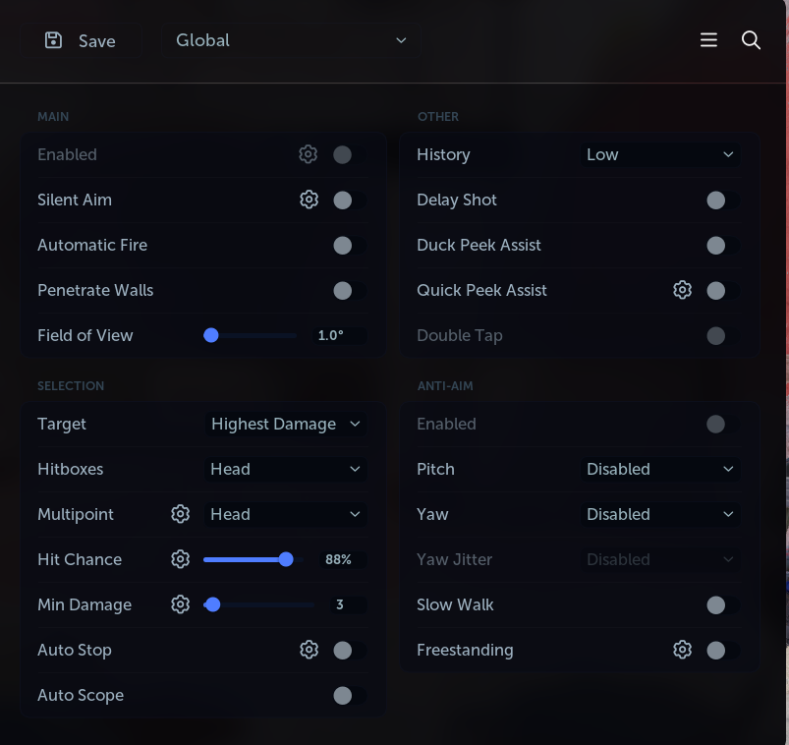
Task: Open Min Damage gear settings
Action: pos(180,604)
